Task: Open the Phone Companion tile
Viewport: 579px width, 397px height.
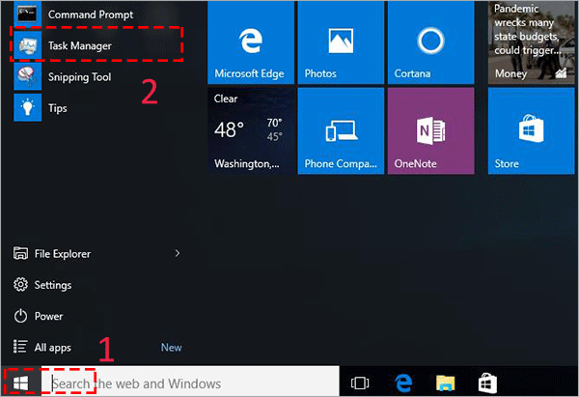Action: [341, 130]
